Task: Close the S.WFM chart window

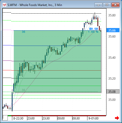Action: click(115, 5)
